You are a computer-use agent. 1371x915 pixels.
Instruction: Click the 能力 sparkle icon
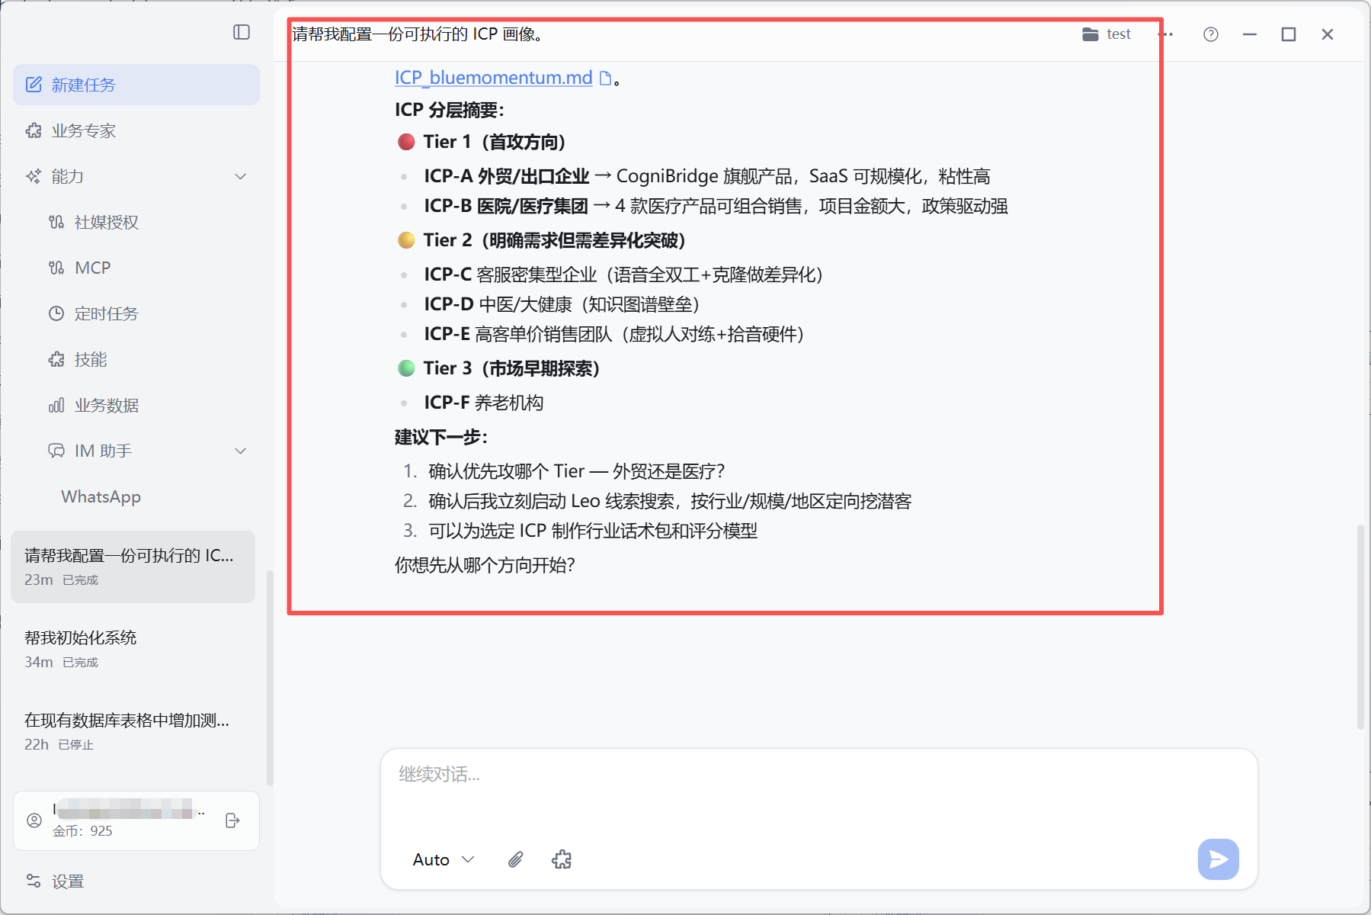pos(34,176)
